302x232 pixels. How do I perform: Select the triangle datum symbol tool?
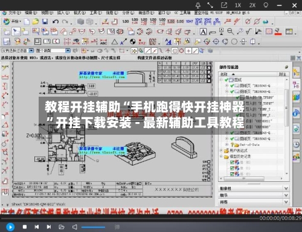pos(115,42)
